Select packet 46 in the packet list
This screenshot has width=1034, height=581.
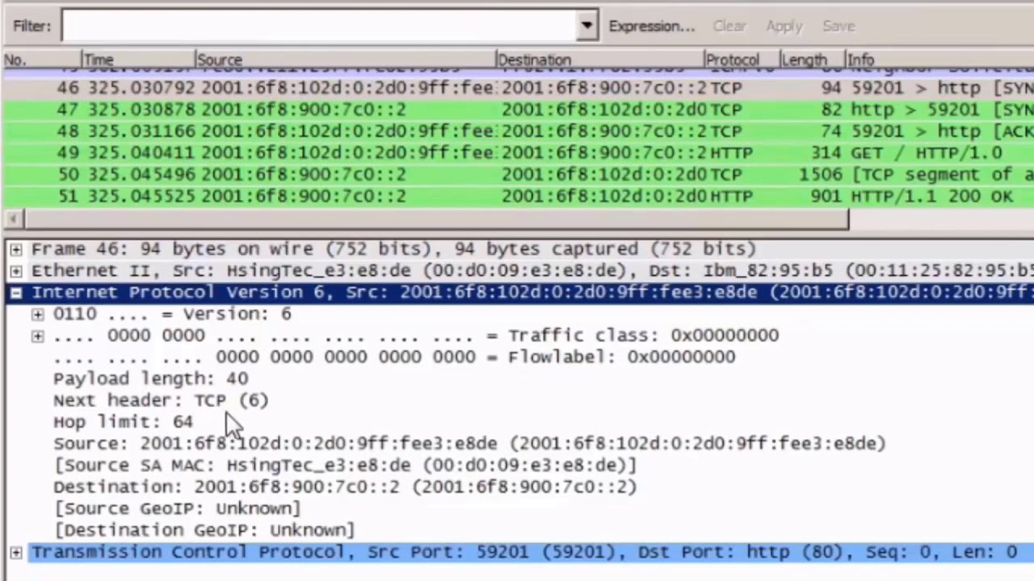[517, 88]
